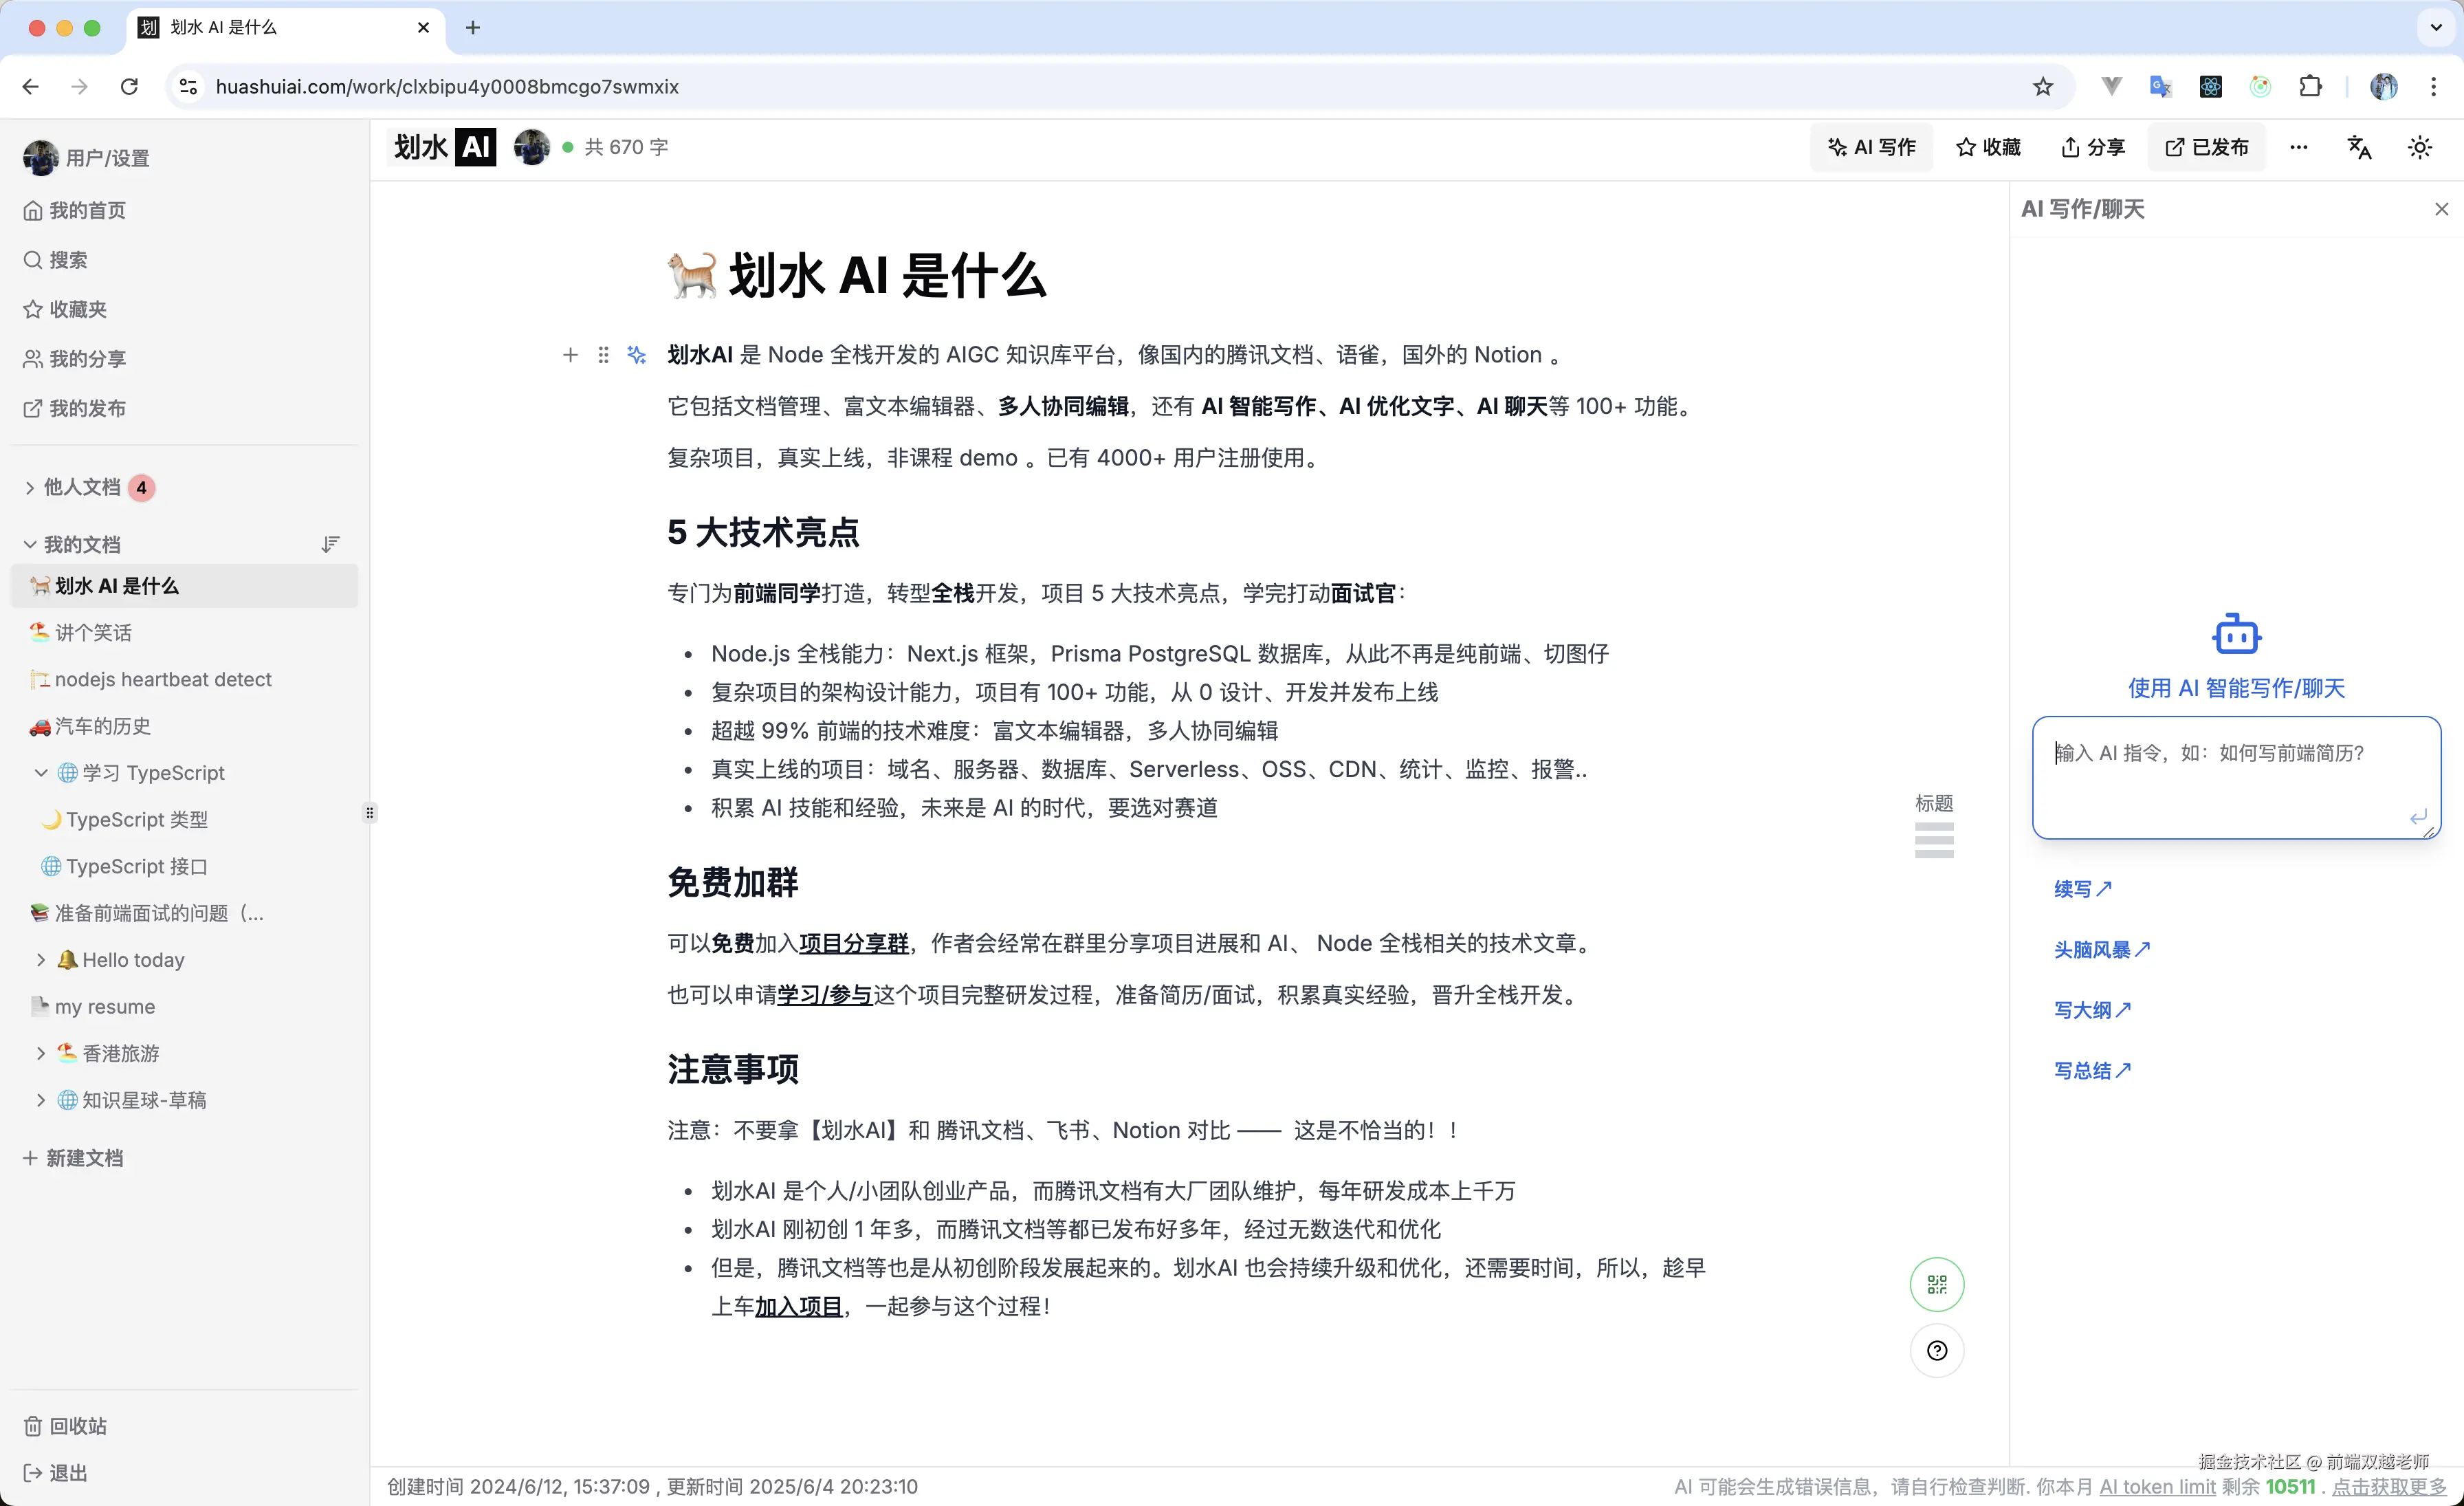Open the AI 写作 panel from toolbar
The height and width of the screenshot is (1506, 2464).
coord(1870,146)
